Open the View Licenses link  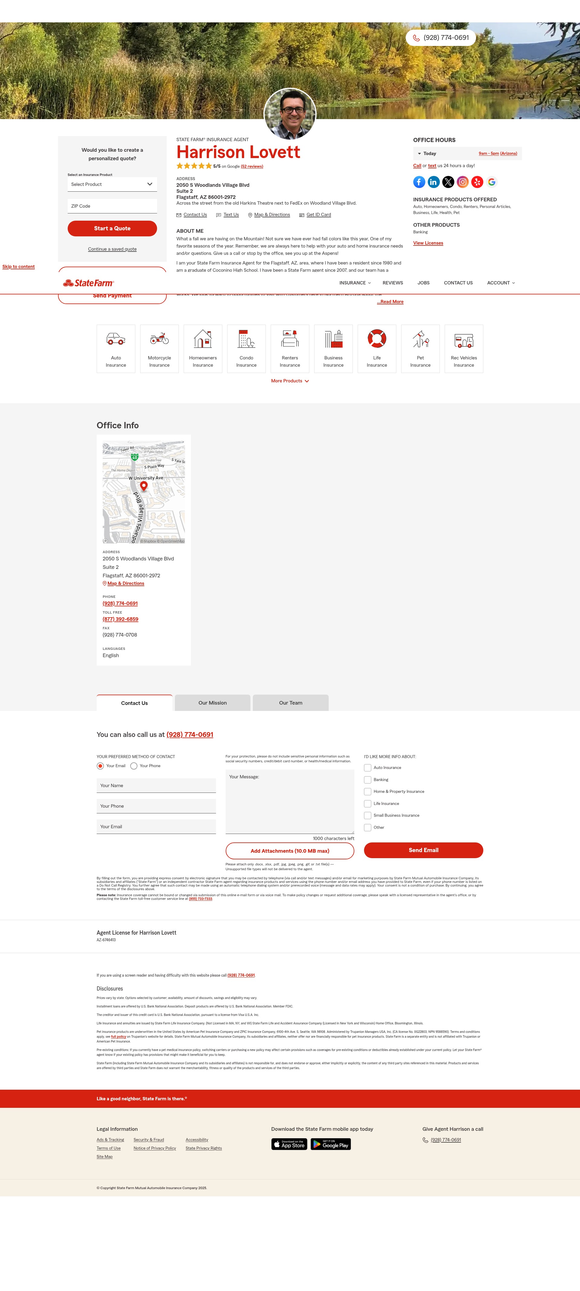point(428,243)
